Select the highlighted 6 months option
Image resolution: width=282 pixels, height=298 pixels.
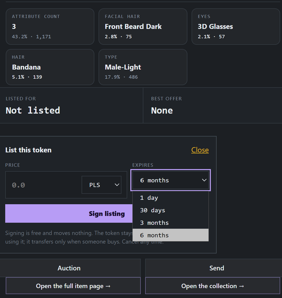click(x=171, y=235)
